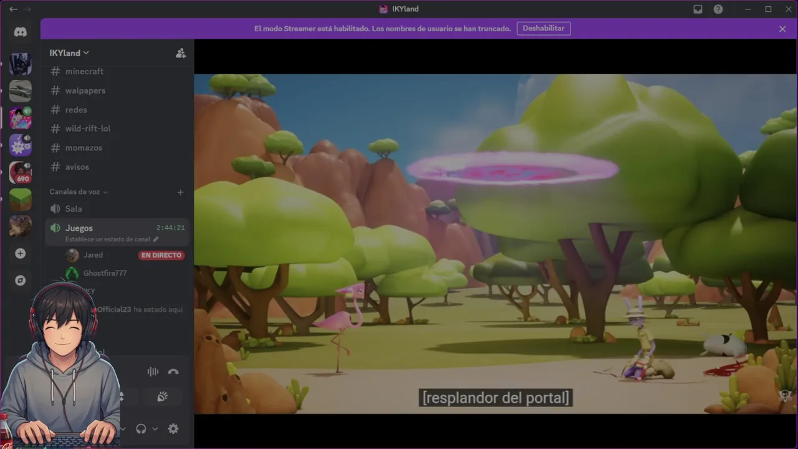Create voice channel with plus icon
The image size is (798, 449).
(x=180, y=192)
